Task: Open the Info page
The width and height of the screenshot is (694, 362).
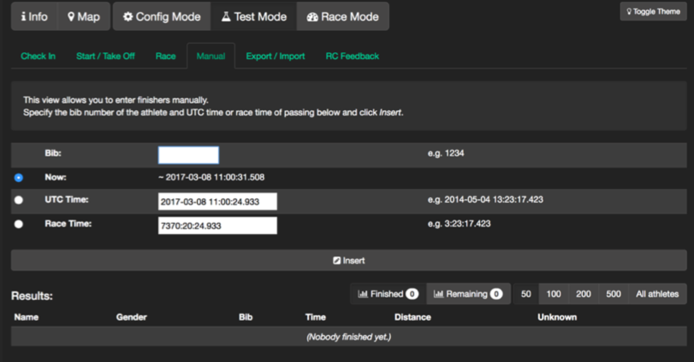Action: (34, 17)
